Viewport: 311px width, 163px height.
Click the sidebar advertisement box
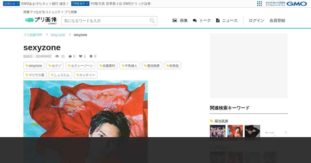[249, 66]
